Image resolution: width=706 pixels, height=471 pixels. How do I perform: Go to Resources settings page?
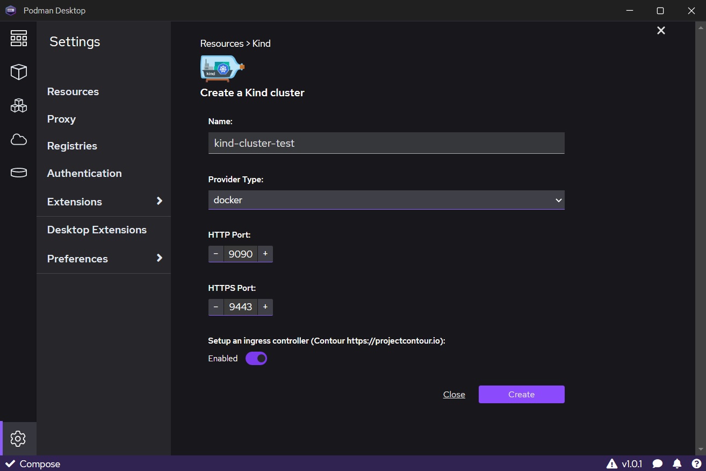[73, 91]
